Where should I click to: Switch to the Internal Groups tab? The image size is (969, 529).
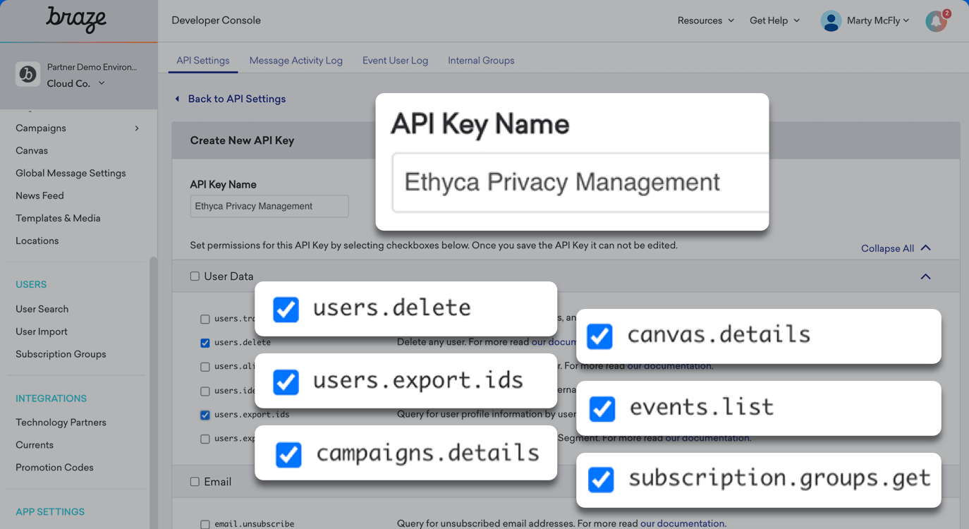click(x=481, y=61)
